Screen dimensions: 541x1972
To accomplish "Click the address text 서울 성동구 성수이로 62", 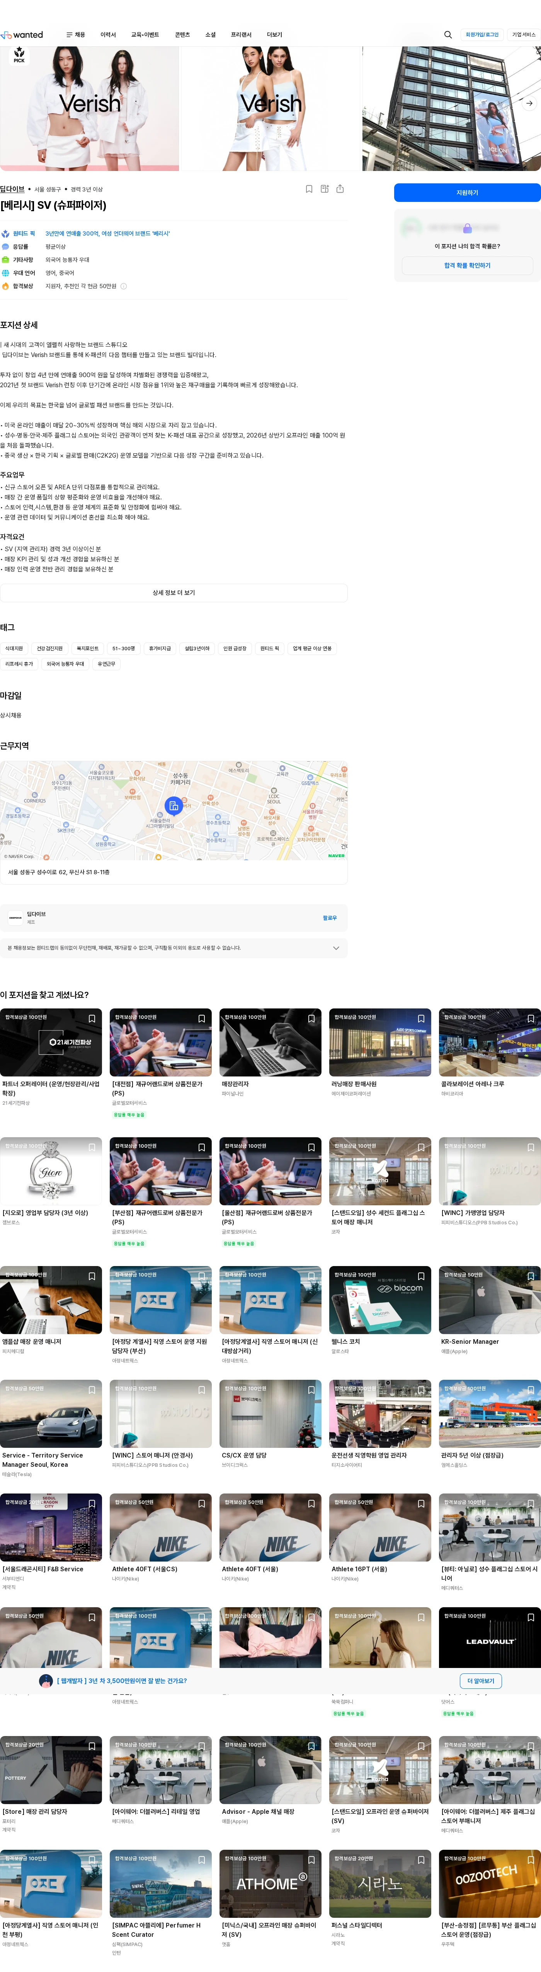I will click(x=59, y=872).
